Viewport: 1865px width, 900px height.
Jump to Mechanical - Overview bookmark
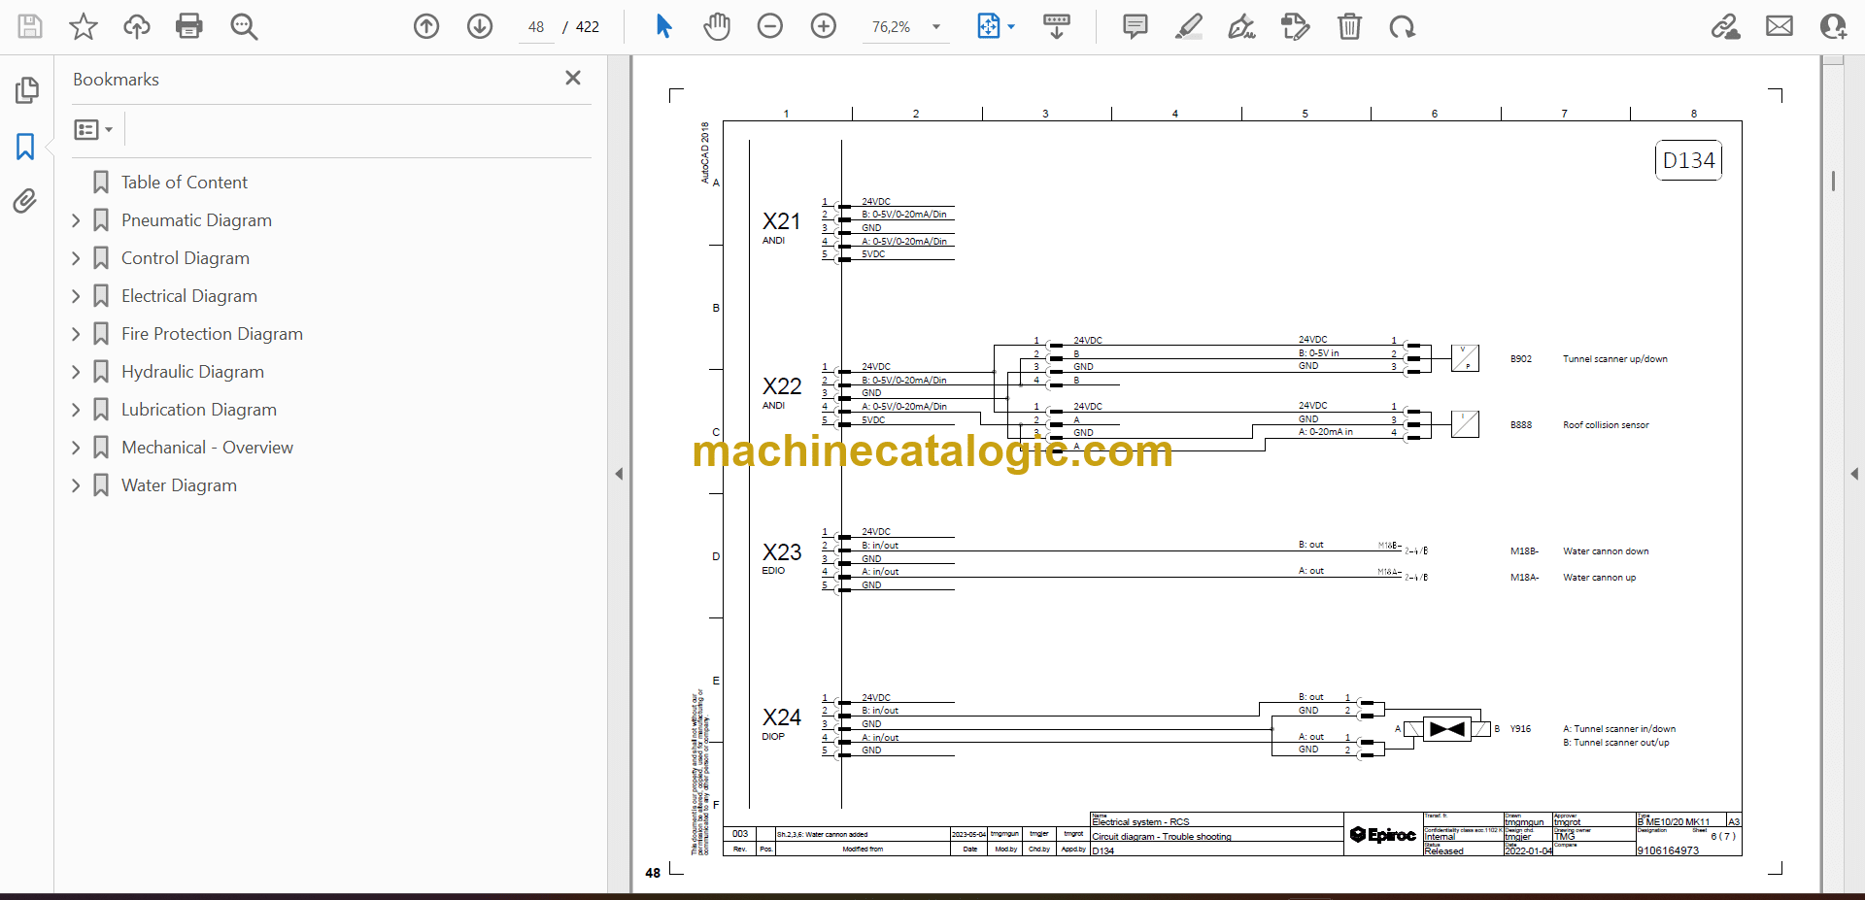207,448
